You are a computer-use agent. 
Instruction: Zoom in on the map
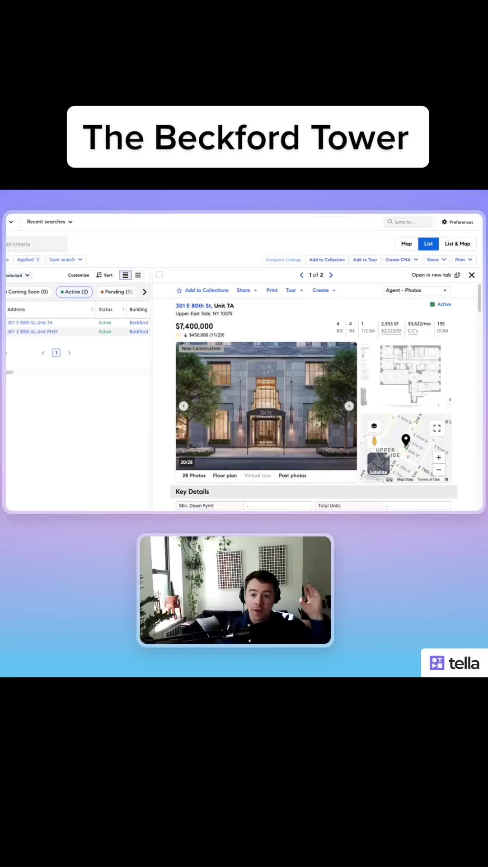[439, 457]
